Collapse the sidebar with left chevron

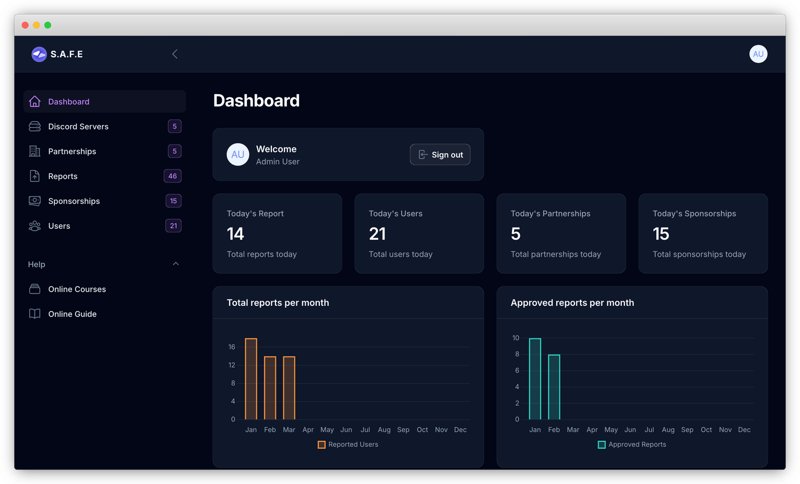[175, 54]
